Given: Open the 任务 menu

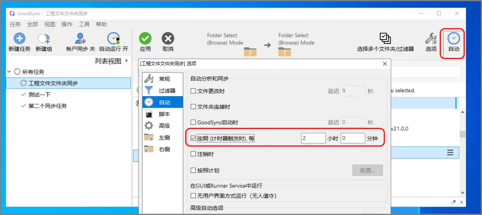Looking at the screenshot, I should (15, 24).
